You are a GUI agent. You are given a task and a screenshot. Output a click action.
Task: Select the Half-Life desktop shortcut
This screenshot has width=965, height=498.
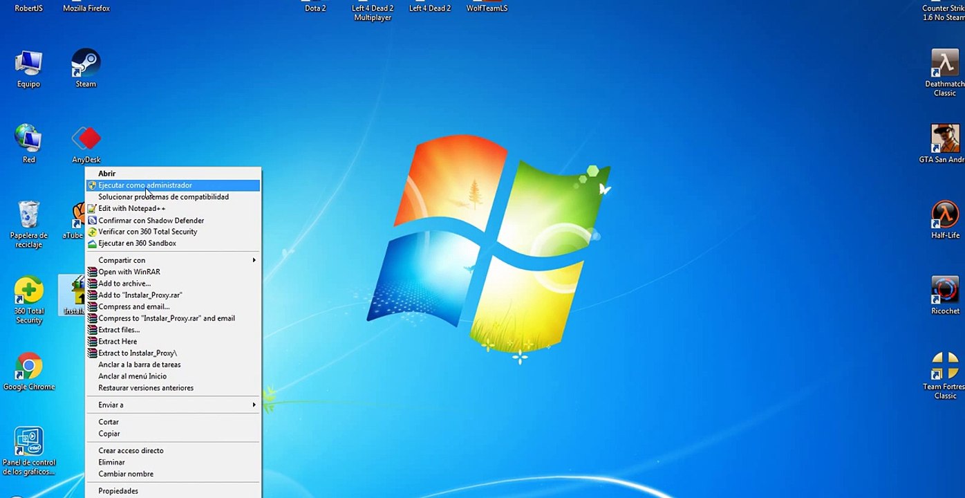click(945, 220)
